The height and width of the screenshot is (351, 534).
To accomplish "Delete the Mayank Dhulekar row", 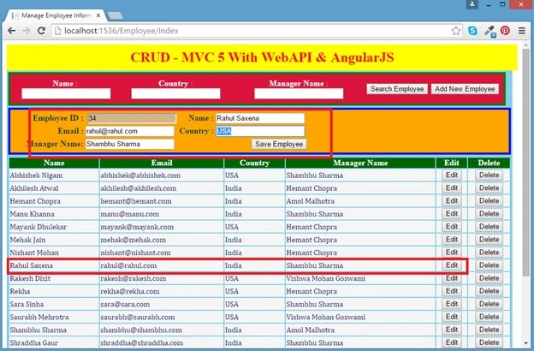I will (x=489, y=227).
